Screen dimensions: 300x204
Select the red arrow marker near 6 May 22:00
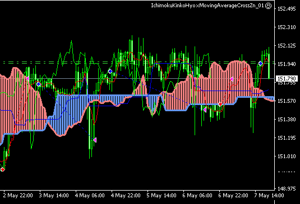pos(220,104)
